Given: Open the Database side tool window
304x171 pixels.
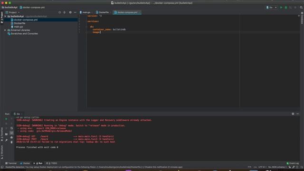Looking at the screenshot, I should 302,18.
